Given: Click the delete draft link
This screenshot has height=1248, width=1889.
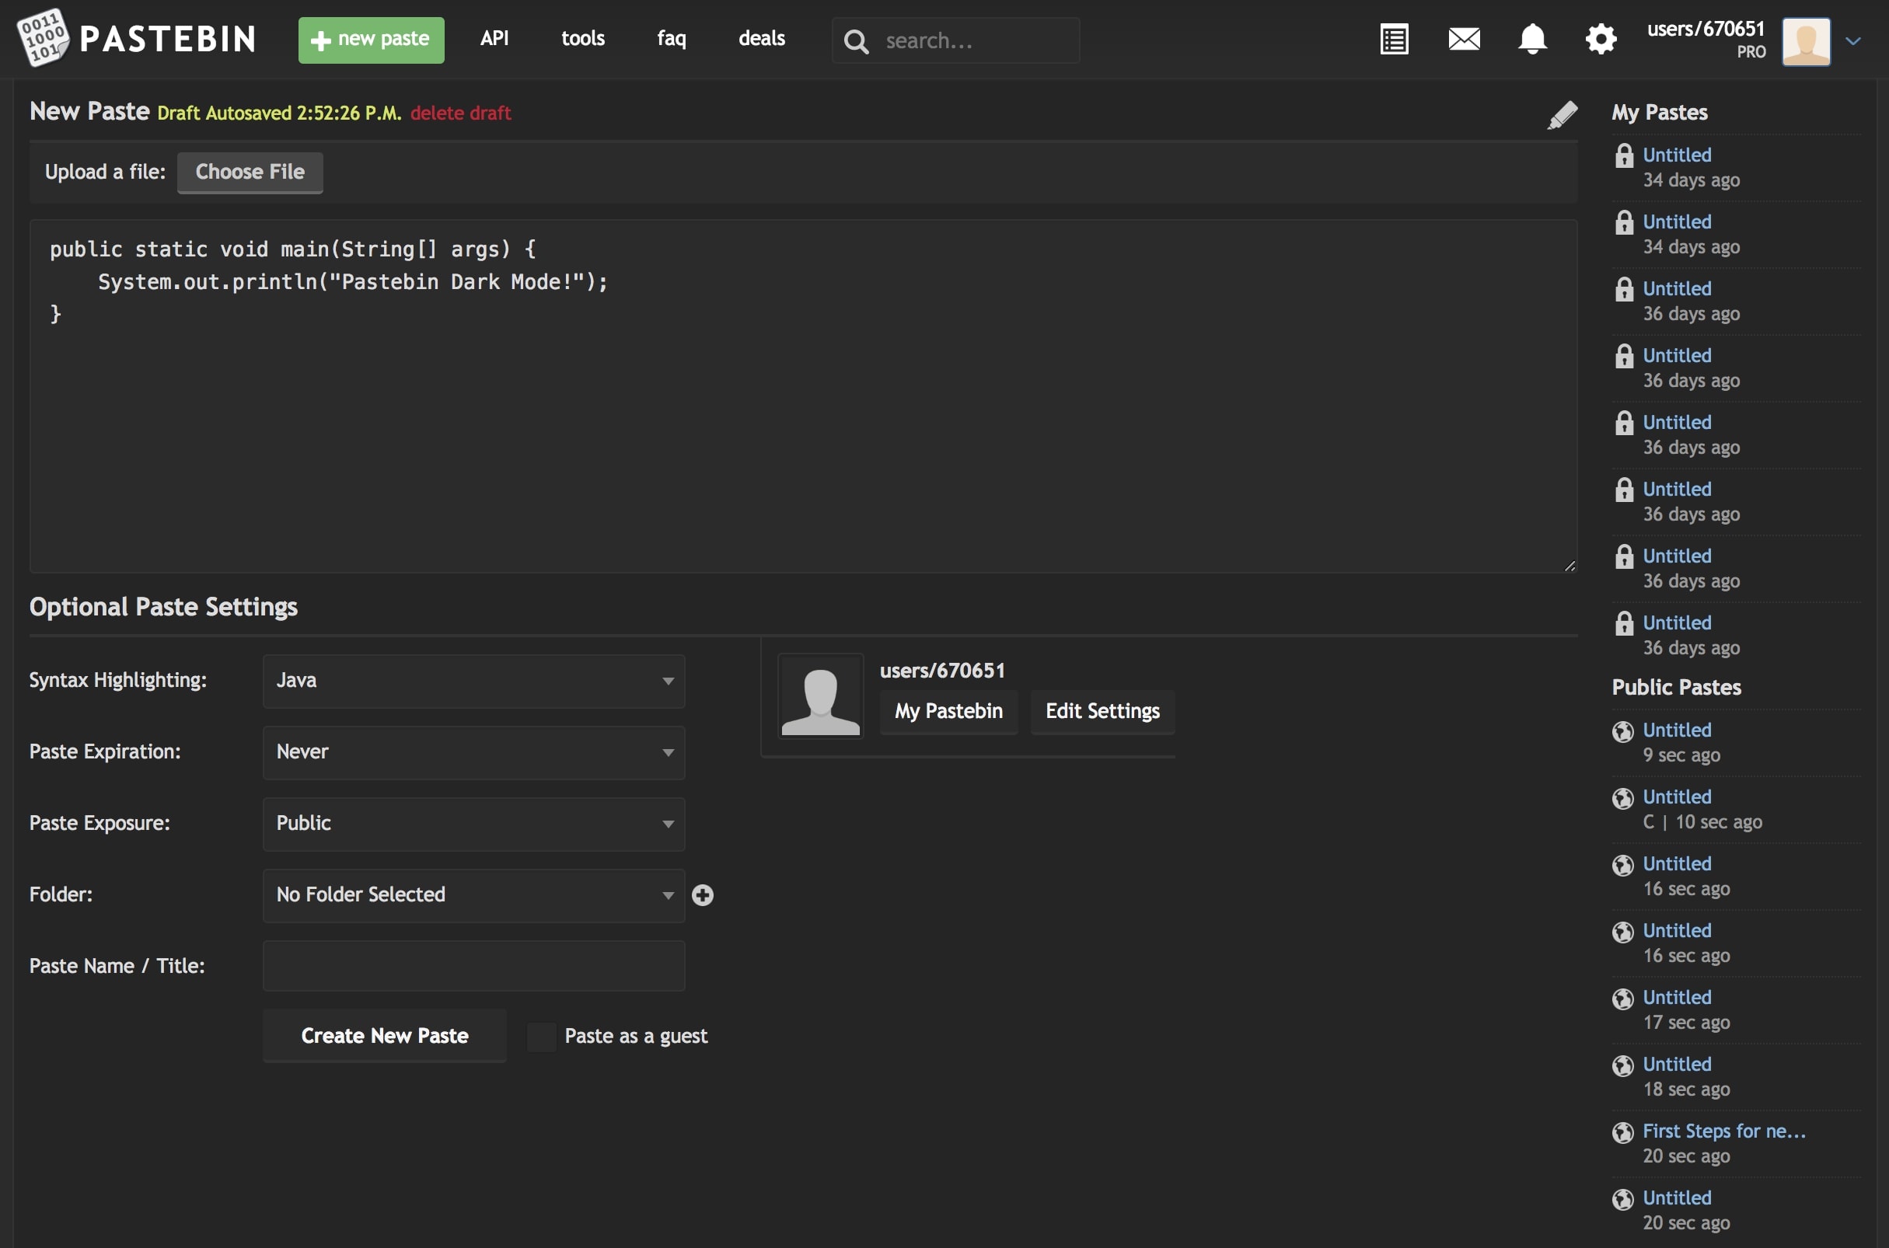Looking at the screenshot, I should click(460, 113).
